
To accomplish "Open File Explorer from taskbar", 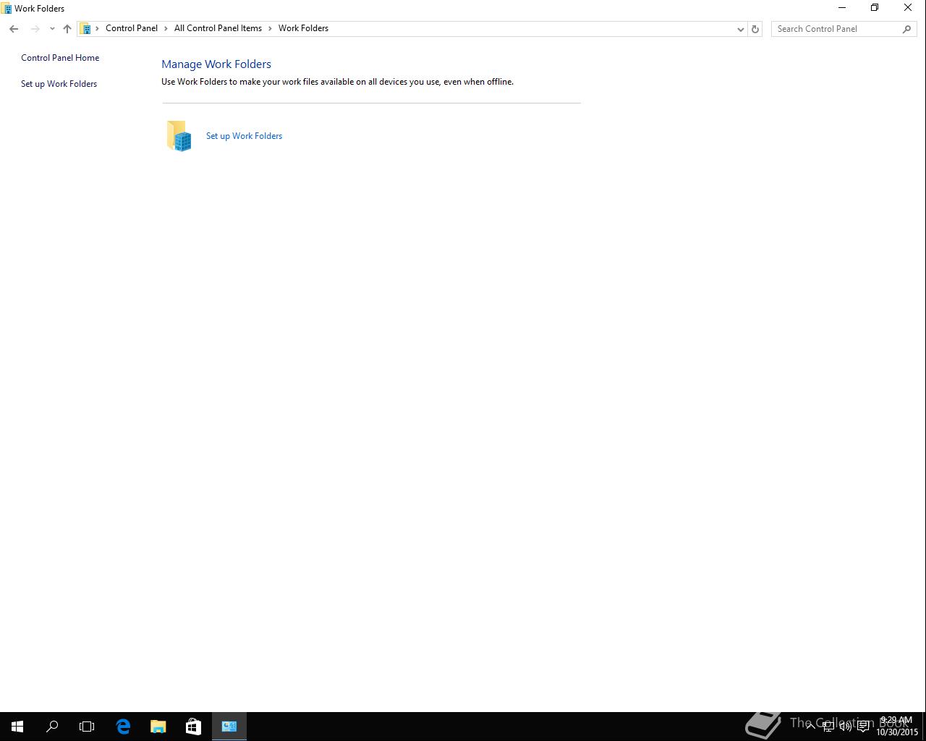I will (158, 727).
